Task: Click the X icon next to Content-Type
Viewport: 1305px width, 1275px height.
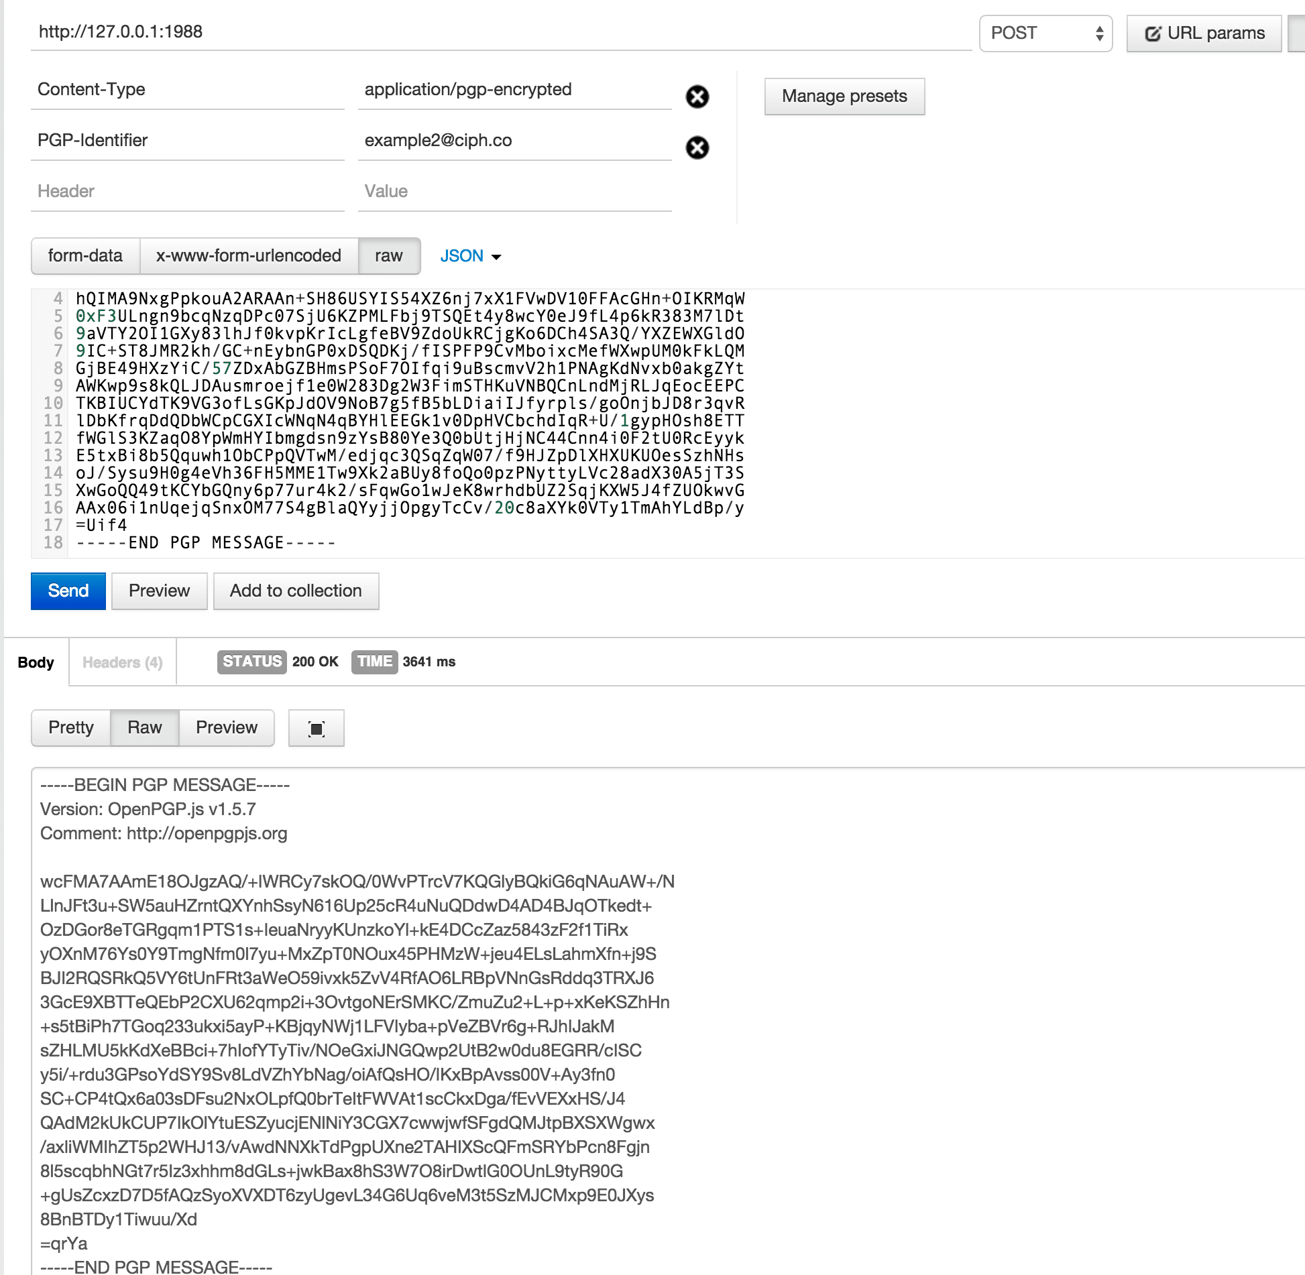Action: coord(699,96)
